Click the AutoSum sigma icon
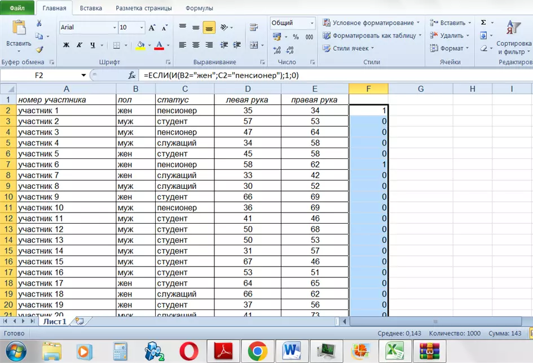 pos(483,23)
